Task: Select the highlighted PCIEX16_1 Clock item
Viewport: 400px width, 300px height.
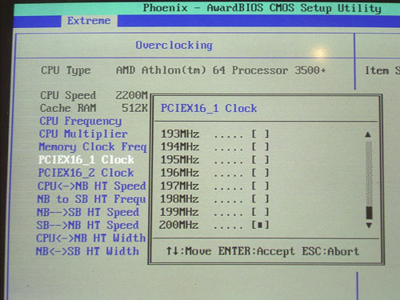Action: click(x=86, y=160)
